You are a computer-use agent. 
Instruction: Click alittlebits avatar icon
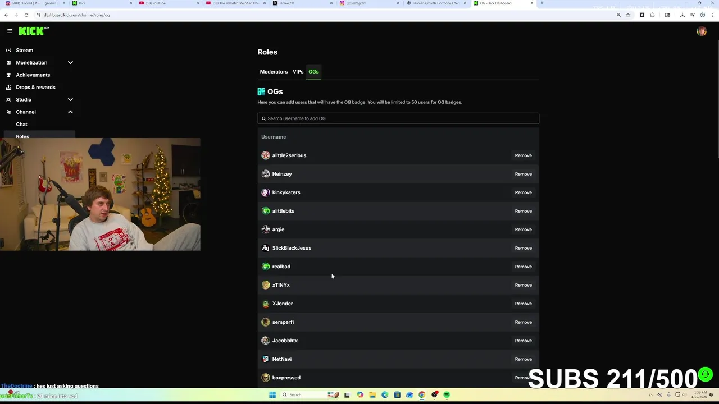[x=266, y=211]
